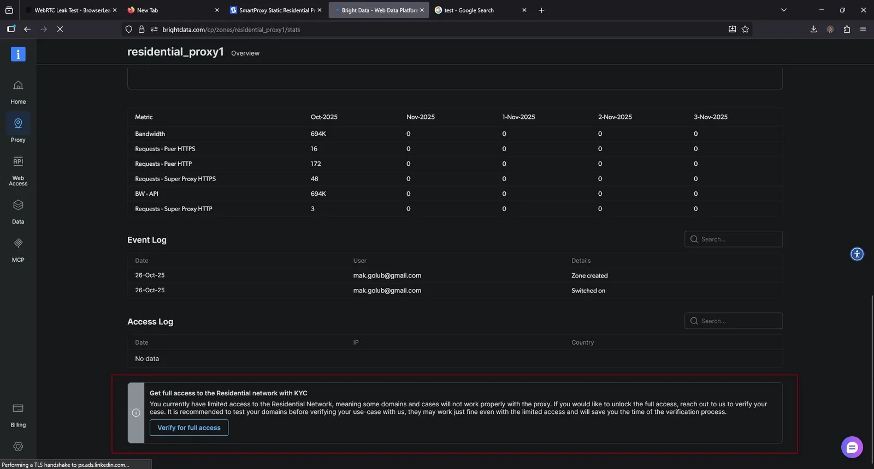Image resolution: width=874 pixels, height=469 pixels.
Task: Click the Switched on event detail
Action: click(x=588, y=291)
